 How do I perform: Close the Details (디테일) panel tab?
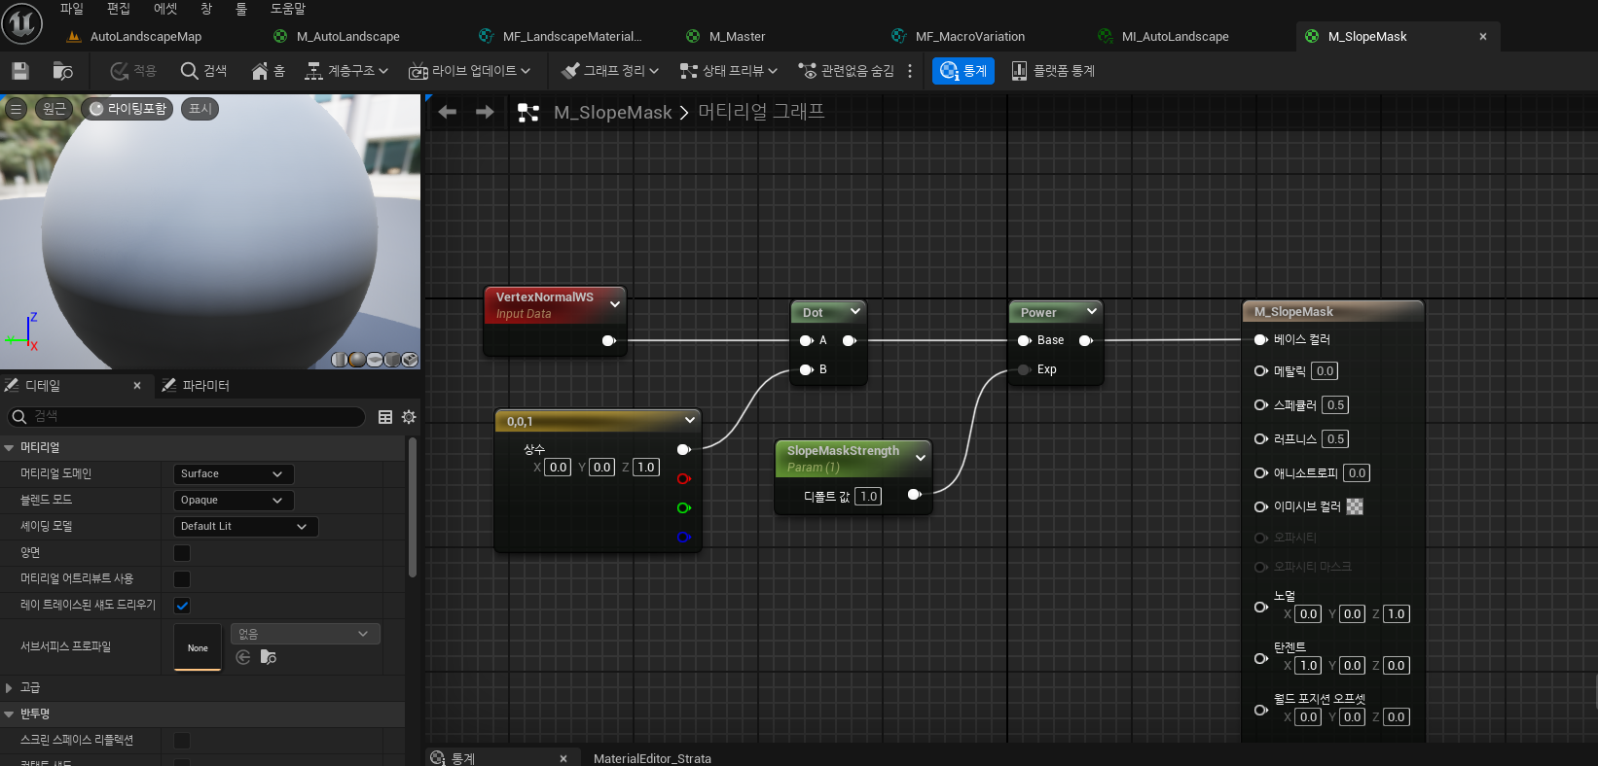point(137,386)
